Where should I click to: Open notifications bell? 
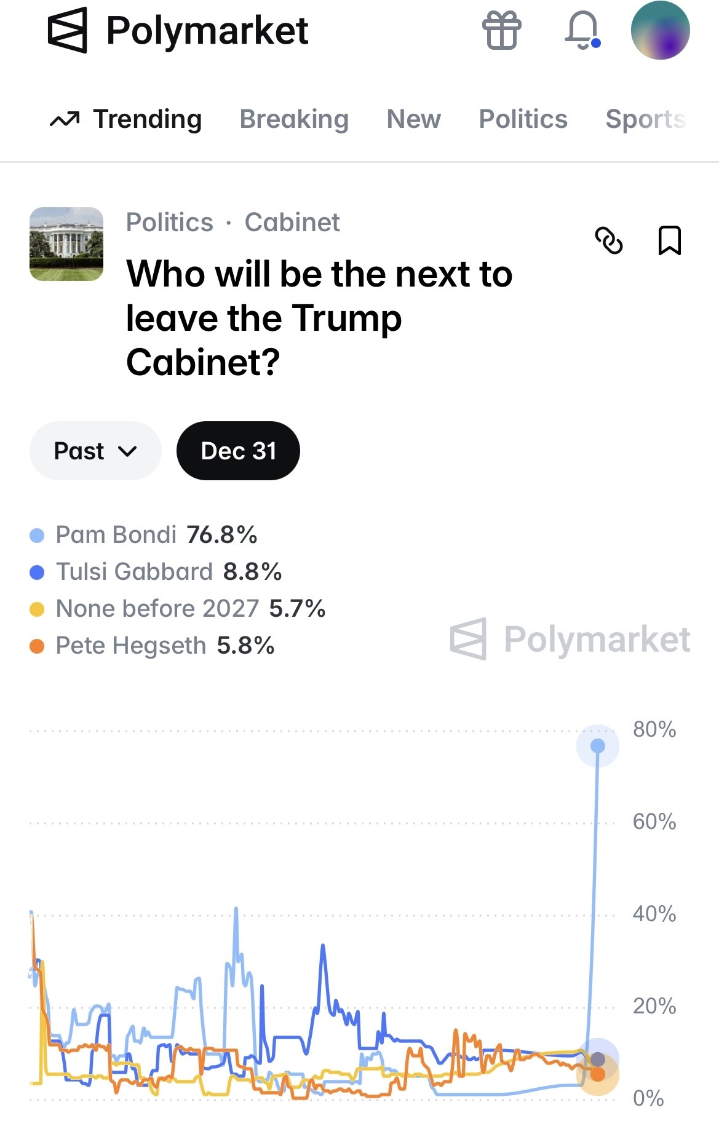point(582,31)
